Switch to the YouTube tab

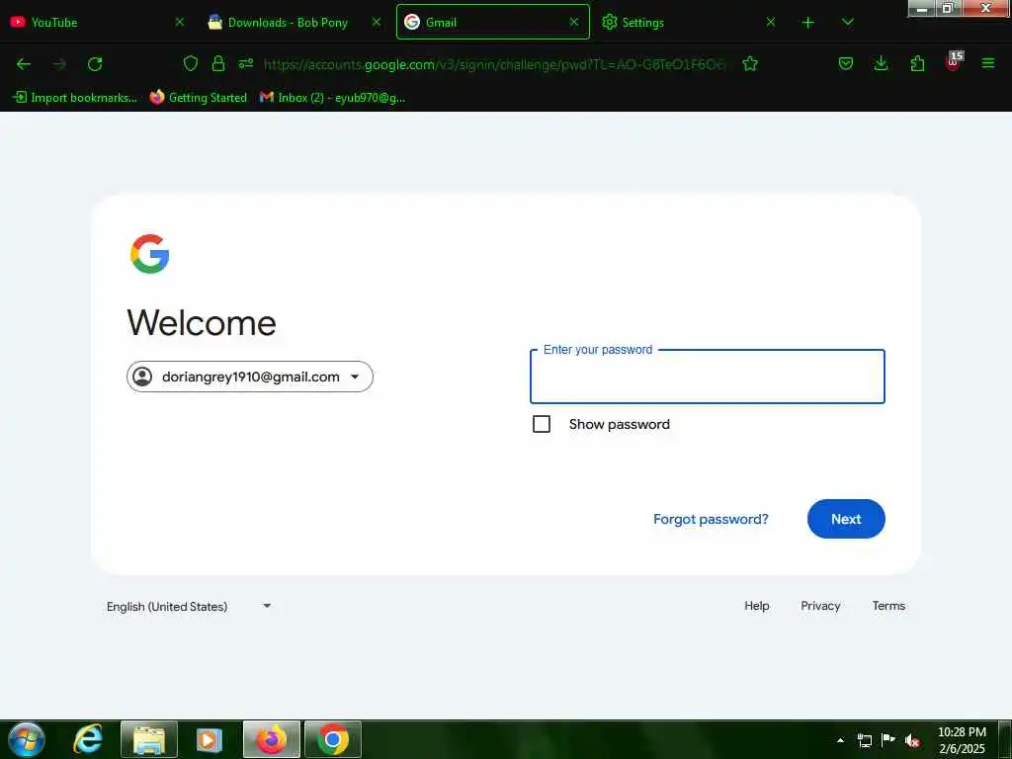point(97,22)
